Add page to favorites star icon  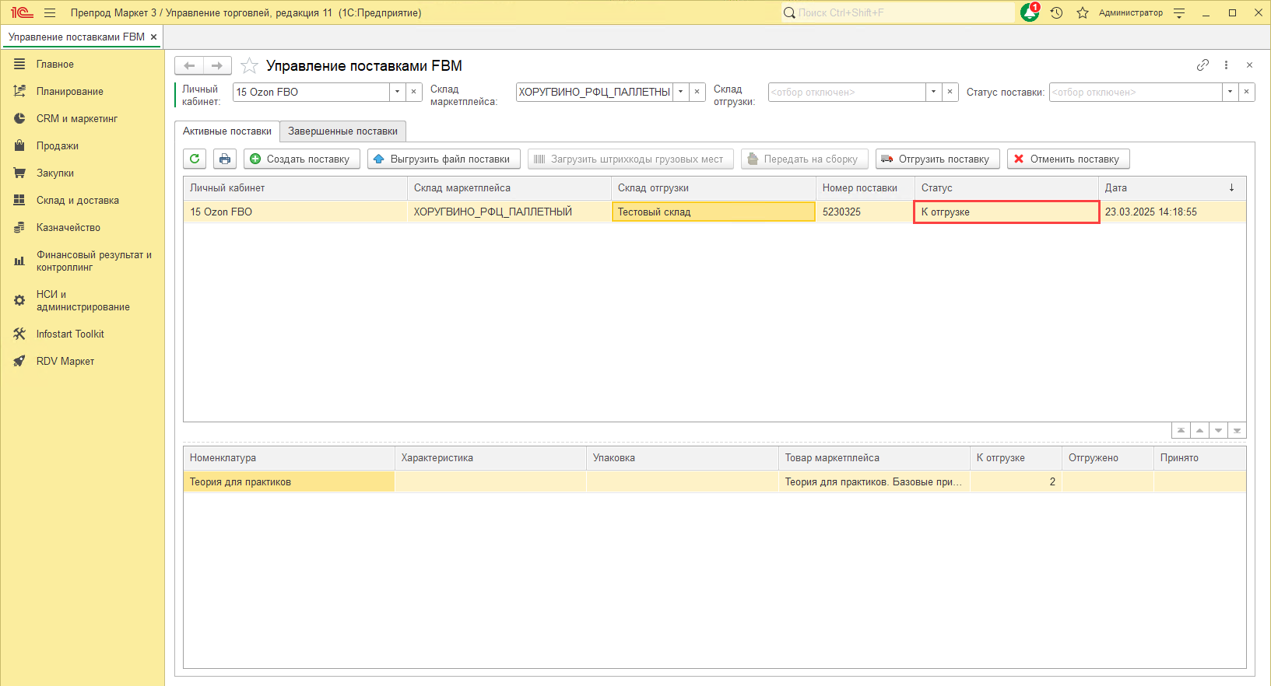[249, 66]
